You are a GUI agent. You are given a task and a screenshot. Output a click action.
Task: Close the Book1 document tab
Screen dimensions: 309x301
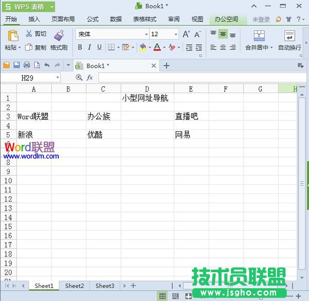coord(153,65)
